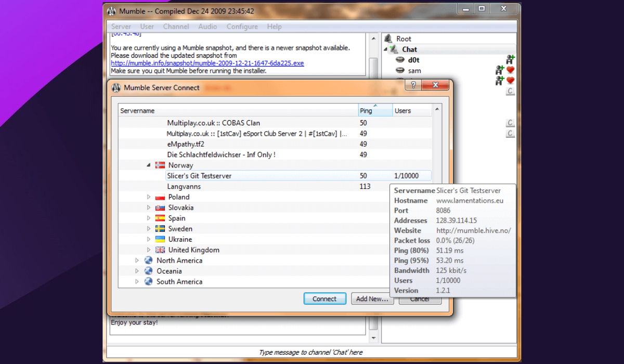
Task: Open the Server menu
Action: [121, 27]
